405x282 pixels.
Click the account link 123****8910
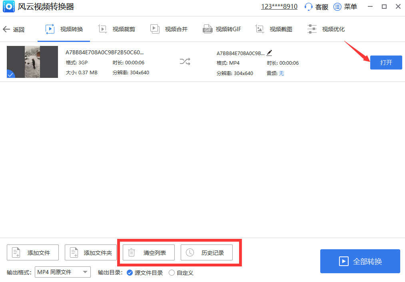point(279,6)
